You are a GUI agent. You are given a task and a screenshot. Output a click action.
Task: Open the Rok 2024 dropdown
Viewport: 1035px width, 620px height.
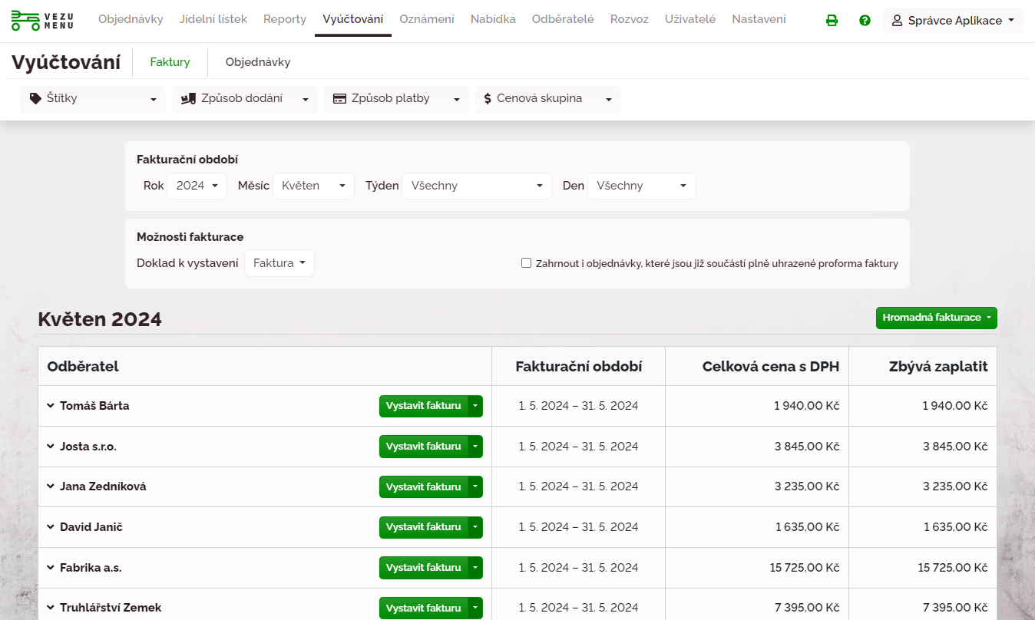(197, 186)
